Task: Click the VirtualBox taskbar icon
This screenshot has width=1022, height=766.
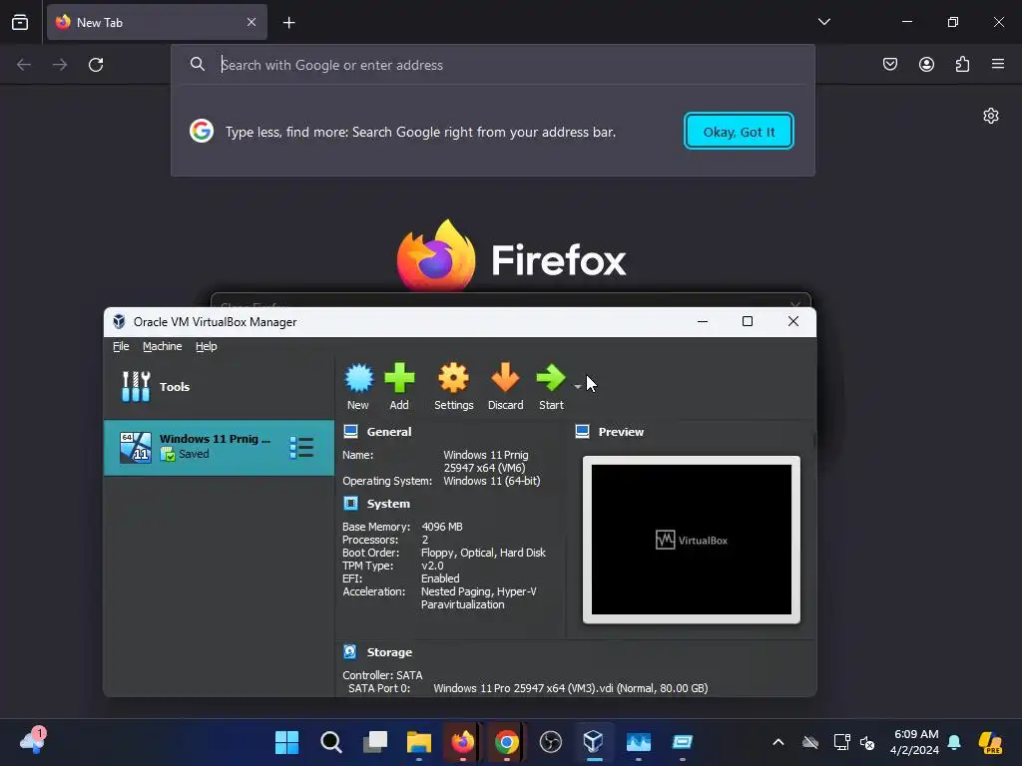Action: (594, 742)
